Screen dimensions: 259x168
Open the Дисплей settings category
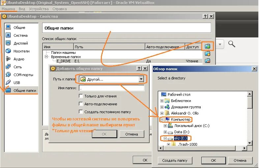pyautogui.click(x=21, y=43)
